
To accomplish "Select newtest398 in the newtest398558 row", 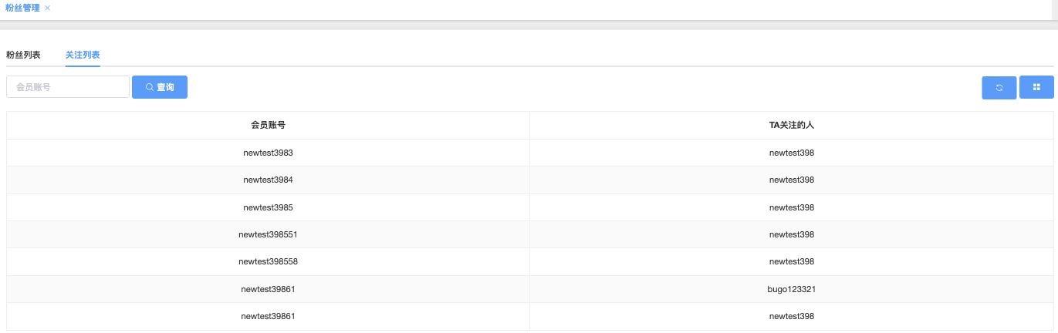I will [792, 261].
